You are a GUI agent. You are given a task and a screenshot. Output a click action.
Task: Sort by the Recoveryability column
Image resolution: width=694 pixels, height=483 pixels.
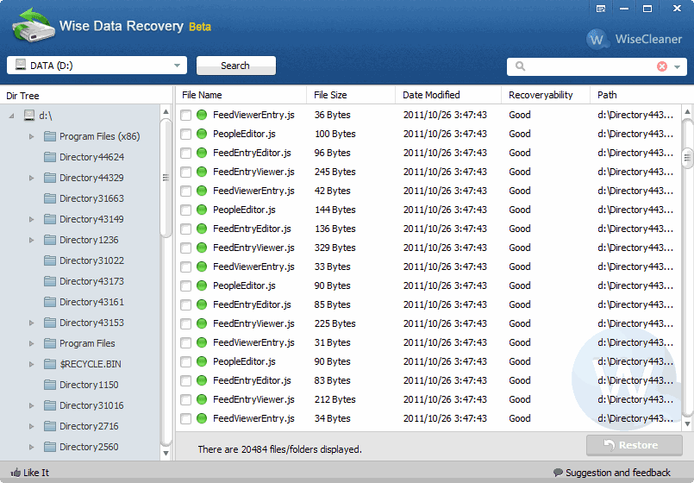click(x=546, y=95)
